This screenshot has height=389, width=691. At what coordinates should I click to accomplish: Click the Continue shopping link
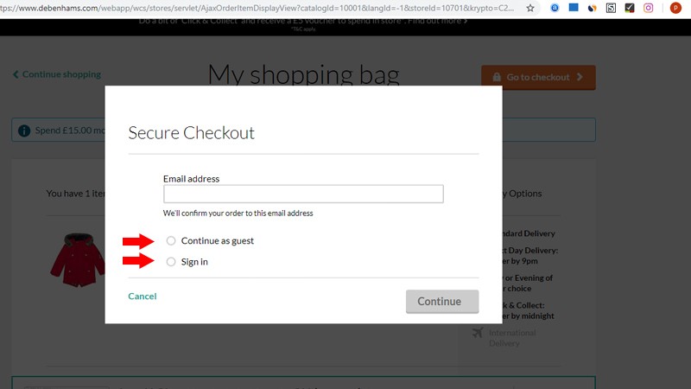57,74
